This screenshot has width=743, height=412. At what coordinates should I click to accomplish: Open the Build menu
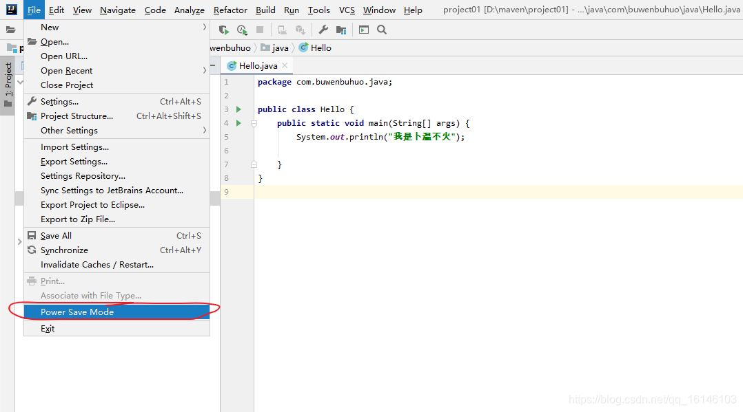point(265,10)
